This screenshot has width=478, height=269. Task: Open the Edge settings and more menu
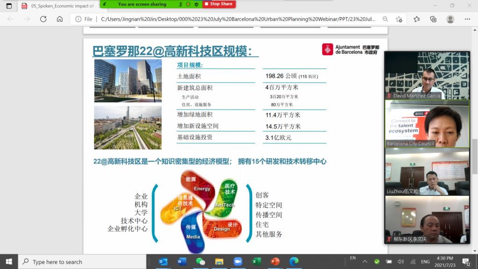tap(467, 19)
